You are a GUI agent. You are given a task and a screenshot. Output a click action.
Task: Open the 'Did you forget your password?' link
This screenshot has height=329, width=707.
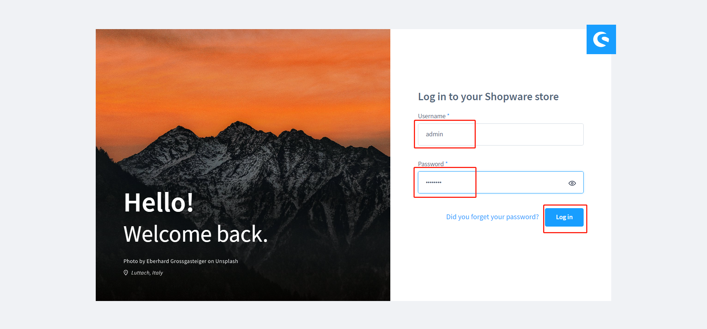coord(492,217)
